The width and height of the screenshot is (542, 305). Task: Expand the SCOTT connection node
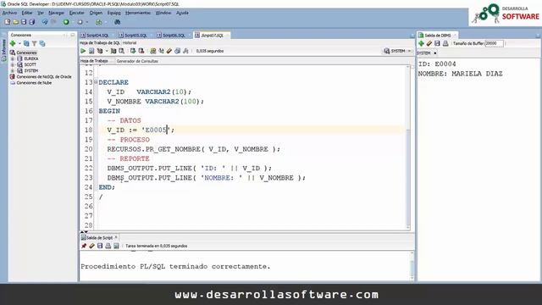13,64
